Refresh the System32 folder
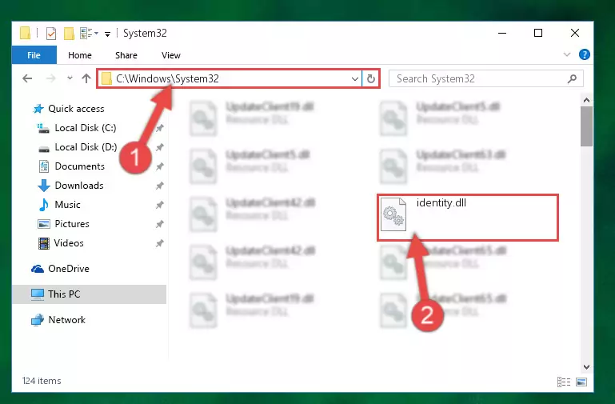 [370, 79]
